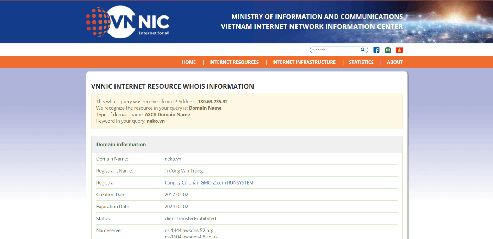Click the Creation Date label
This screenshot has width=493, height=239.
point(112,195)
